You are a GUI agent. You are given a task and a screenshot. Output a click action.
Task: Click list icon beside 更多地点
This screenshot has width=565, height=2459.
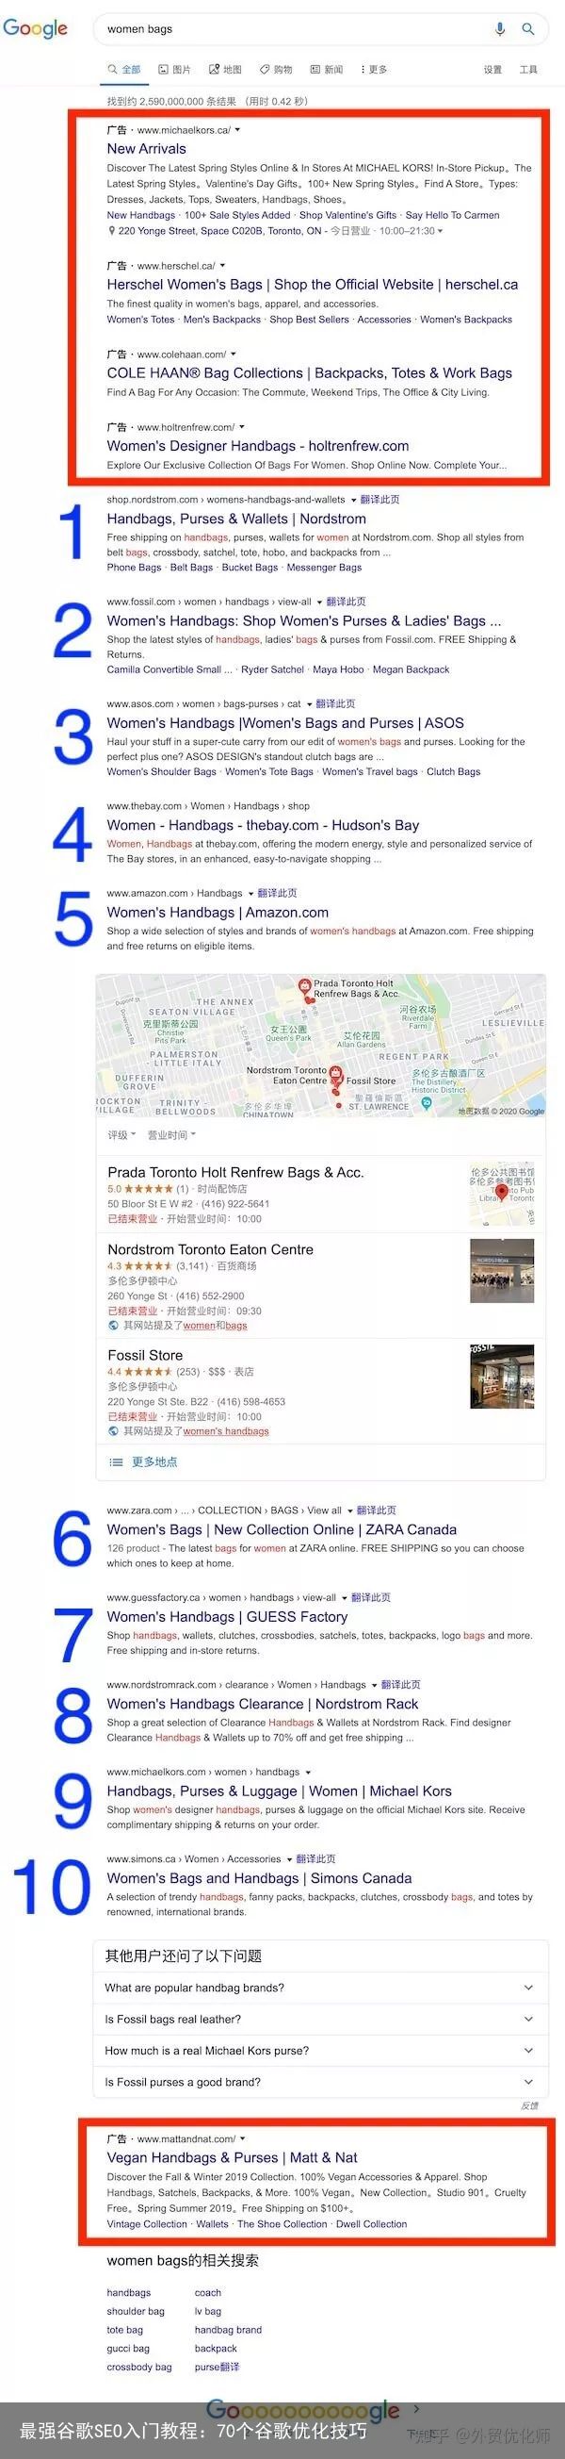(x=115, y=1461)
